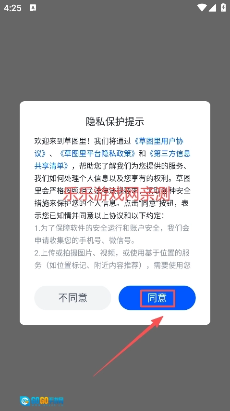Tap the 隐私保护提示 dialog title
Viewport: 230px width, 411px height.
115,122
